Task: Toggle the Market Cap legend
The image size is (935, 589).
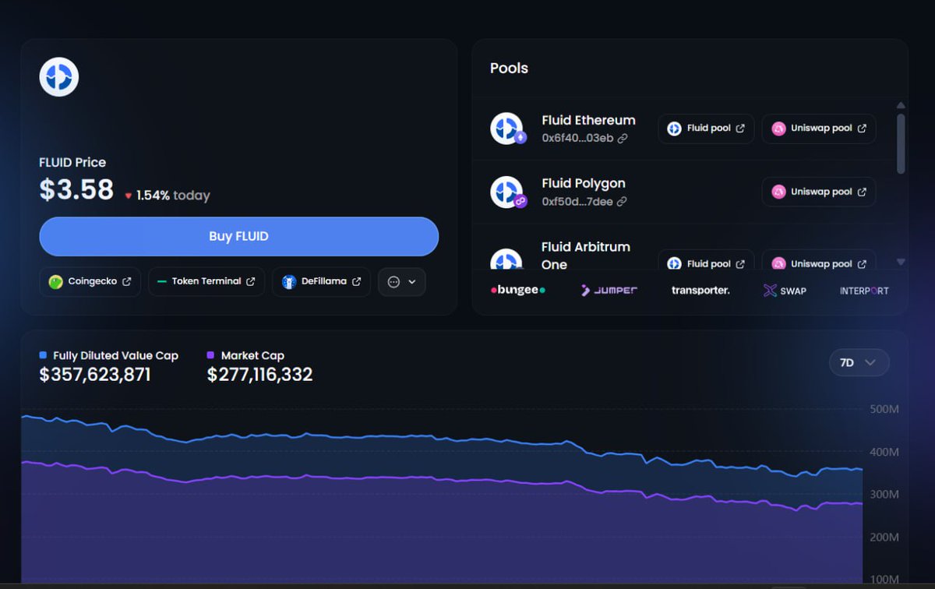Action: point(245,355)
